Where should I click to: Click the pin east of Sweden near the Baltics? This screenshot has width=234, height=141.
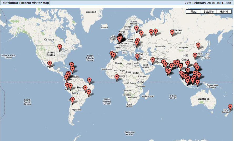pos(141,34)
